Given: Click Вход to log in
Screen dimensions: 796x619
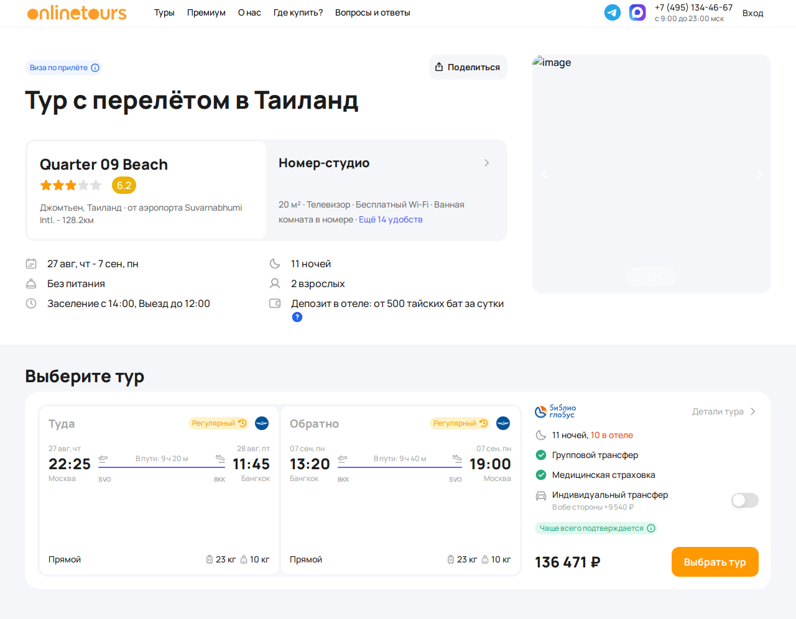Looking at the screenshot, I should tap(752, 13).
